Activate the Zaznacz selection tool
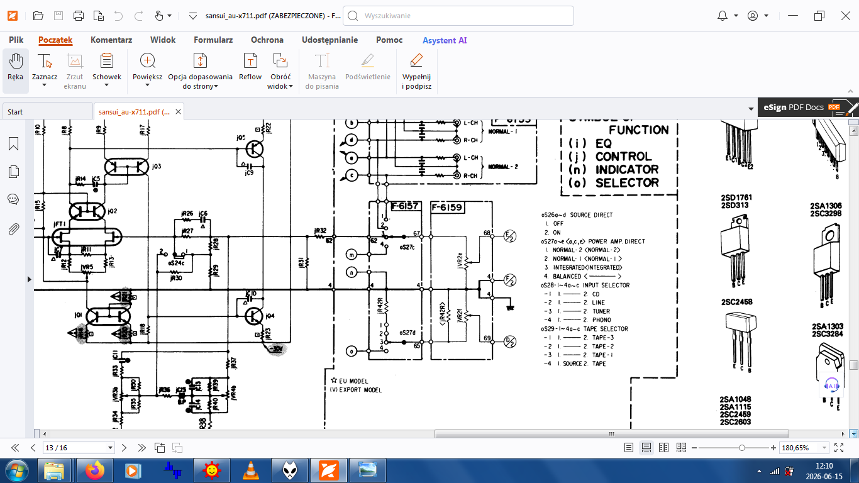 coord(45,63)
